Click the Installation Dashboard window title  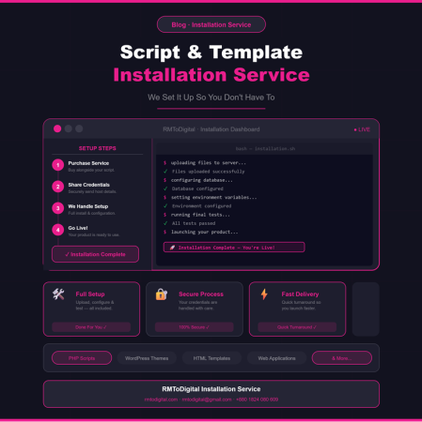coord(211,129)
